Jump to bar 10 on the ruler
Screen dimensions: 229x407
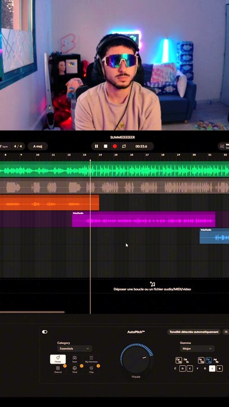(38, 155)
